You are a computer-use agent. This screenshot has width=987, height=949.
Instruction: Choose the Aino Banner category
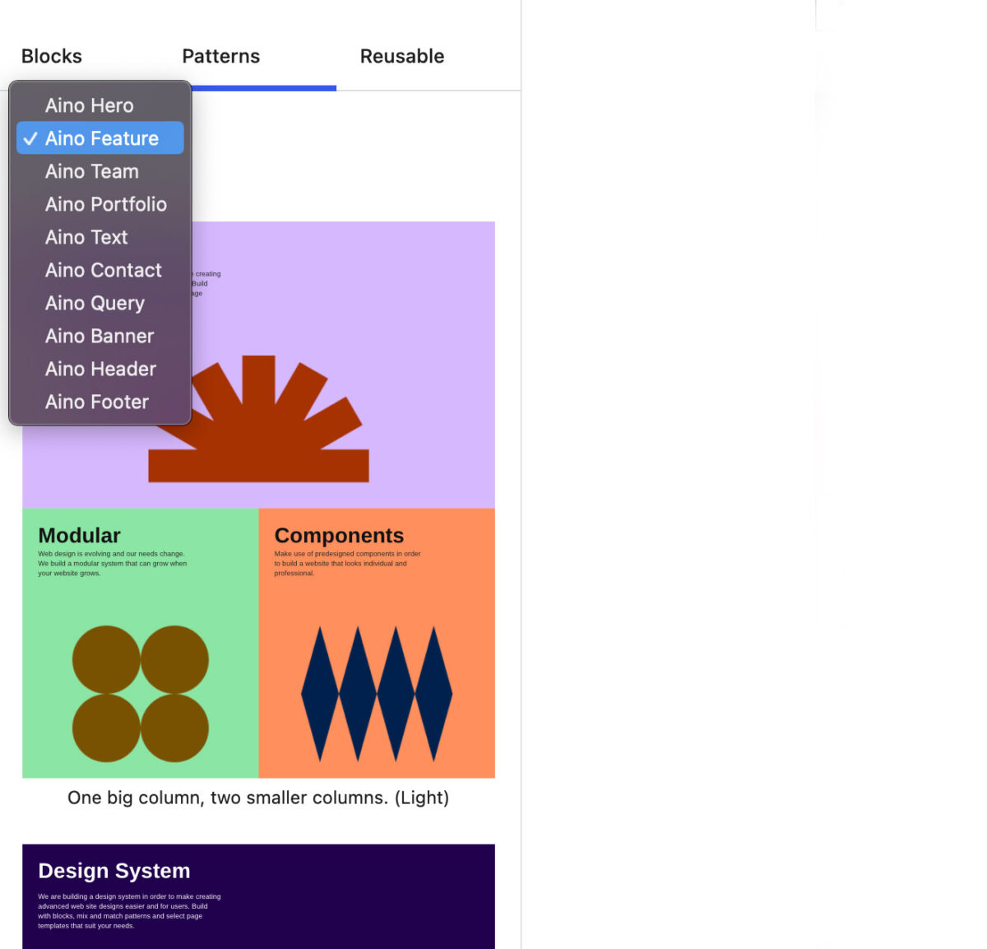pyautogui.click(x=99, y=336)
